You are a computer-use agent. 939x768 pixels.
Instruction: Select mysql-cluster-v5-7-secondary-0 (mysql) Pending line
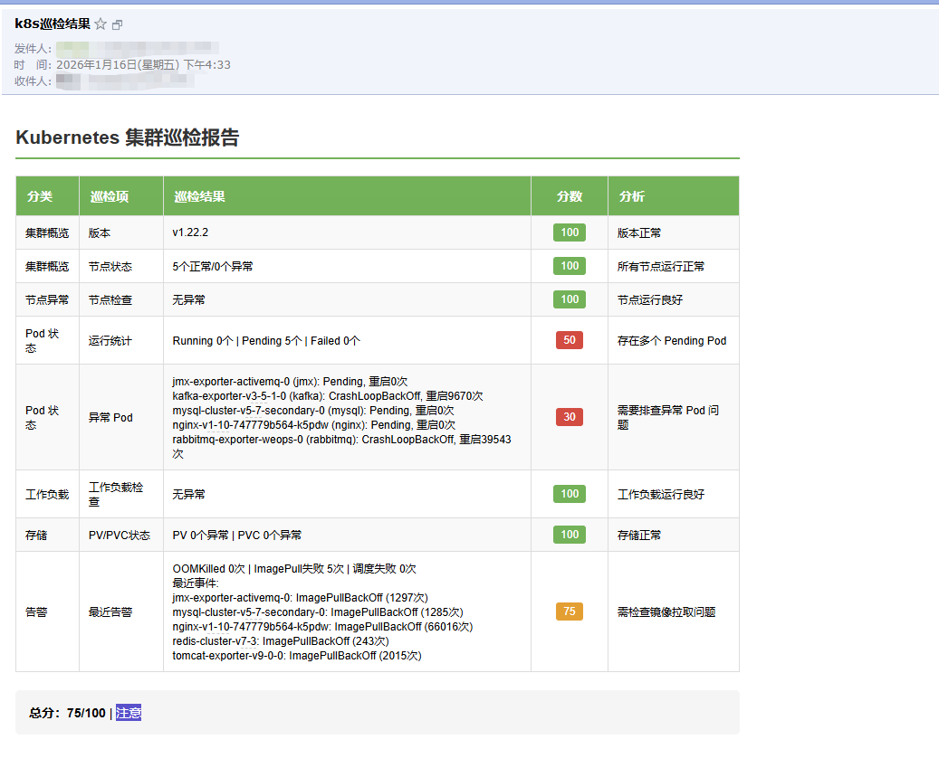pyautogui.click(x=313, y=411)
